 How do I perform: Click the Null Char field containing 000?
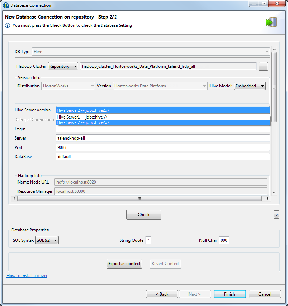click(224, 240)
